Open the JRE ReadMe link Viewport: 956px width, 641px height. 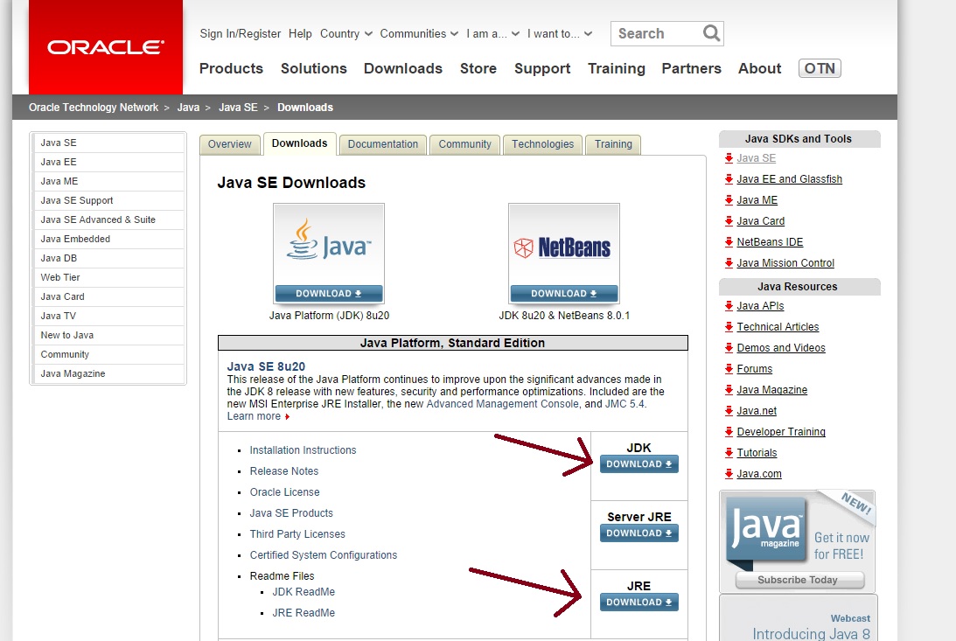pos(304,612)
